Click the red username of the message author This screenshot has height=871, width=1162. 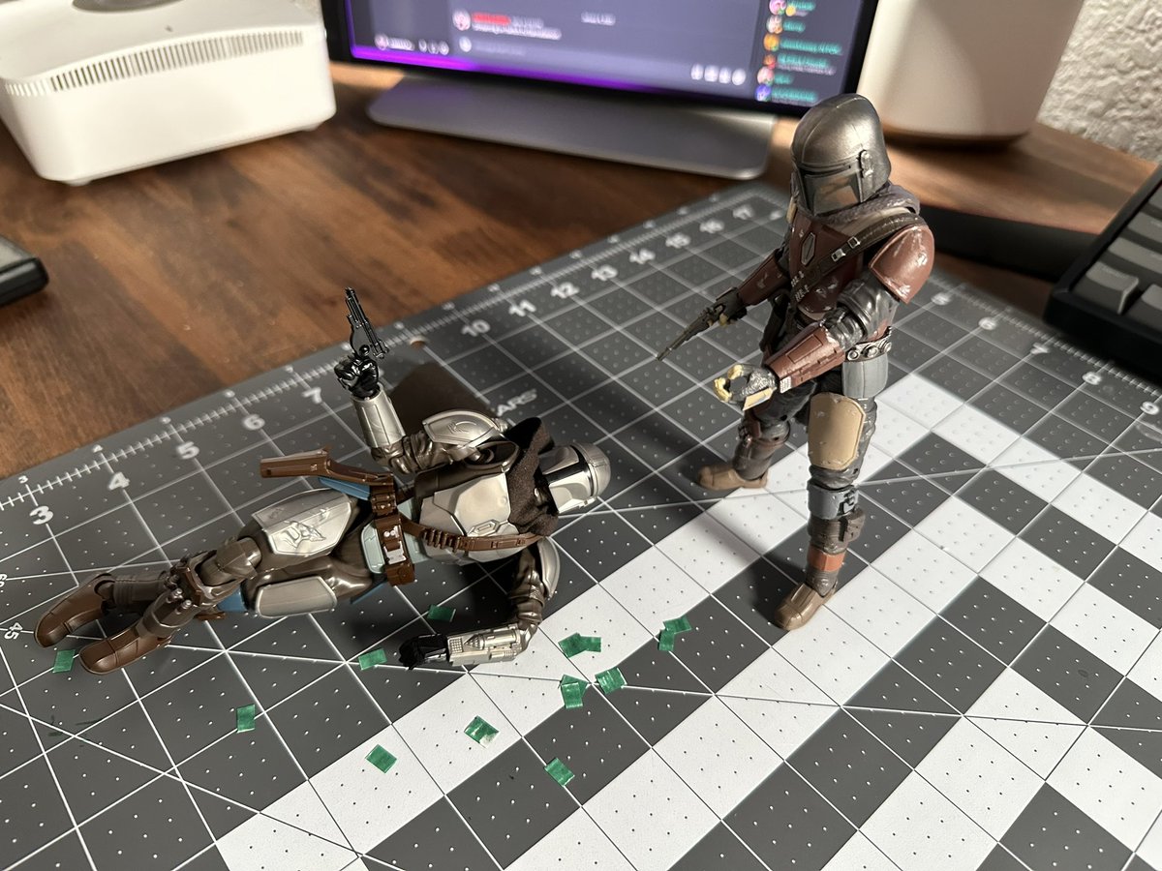pyautogui.click(x=491, y=18)
